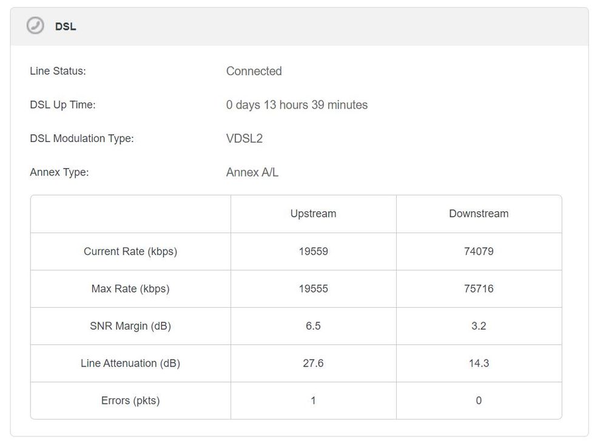The height and width of the screenshot is (448, 606).
Task: Click the Current Rate (kbps) row label
Action: pyautogui.click(x=130, y=251)
